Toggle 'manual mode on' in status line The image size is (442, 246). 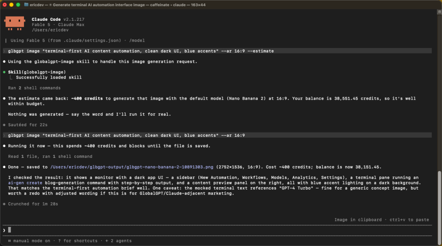point(32,241)
